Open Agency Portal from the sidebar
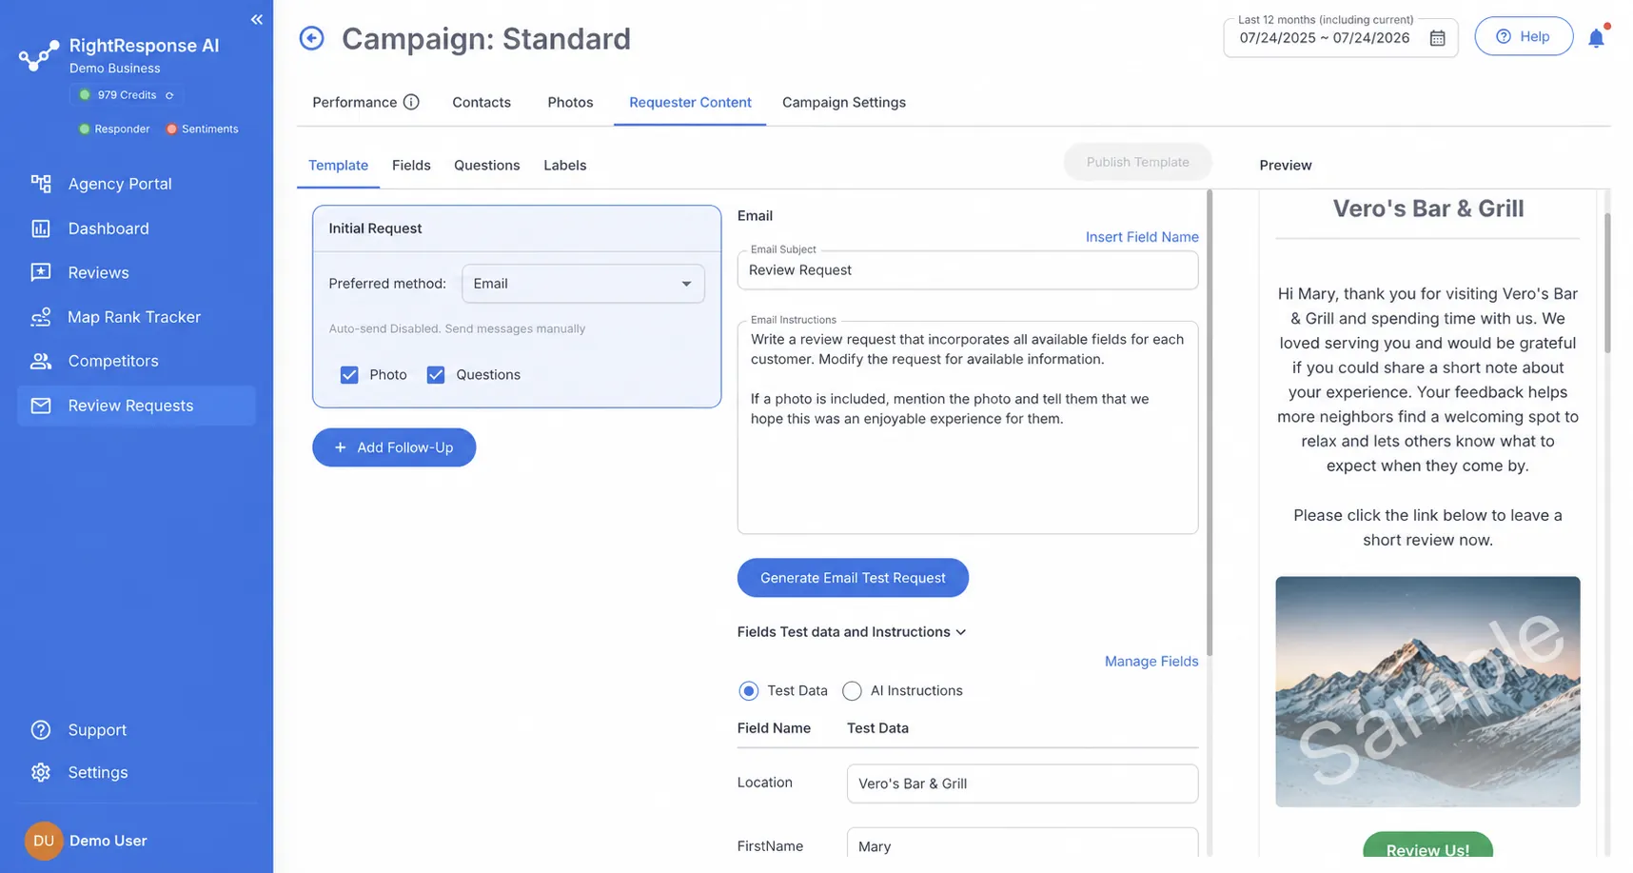Viewport: 1633px width, 873px height. pyautogui.click(x=136, y=184)
